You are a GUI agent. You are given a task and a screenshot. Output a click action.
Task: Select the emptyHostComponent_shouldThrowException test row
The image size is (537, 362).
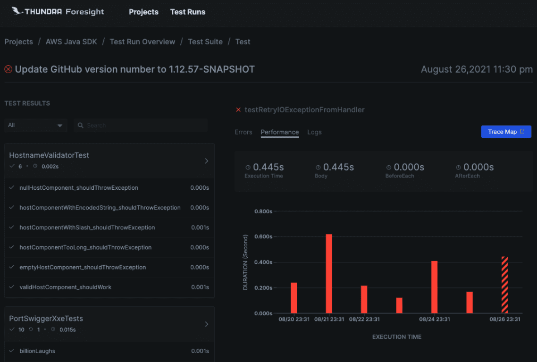[109, 267]
